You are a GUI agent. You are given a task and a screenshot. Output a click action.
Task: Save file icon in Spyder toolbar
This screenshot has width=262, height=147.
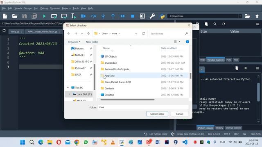[25, 16]
